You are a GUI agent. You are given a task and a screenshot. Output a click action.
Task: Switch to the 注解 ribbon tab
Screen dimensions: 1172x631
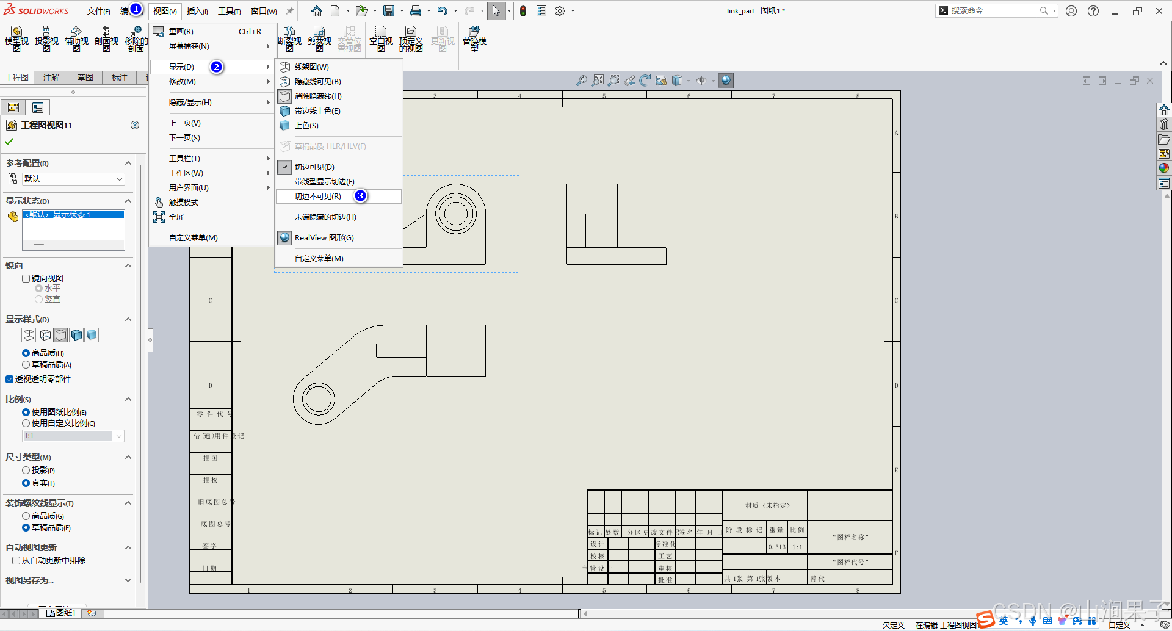(51, 78)
